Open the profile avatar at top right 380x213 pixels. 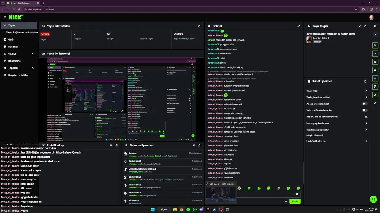coord(371,17)
